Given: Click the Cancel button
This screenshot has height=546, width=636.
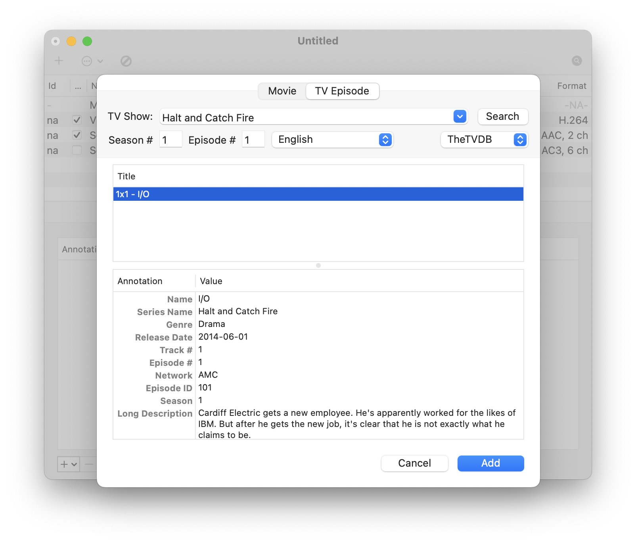Looking at the screenshot, I should [x=414, y=463].
